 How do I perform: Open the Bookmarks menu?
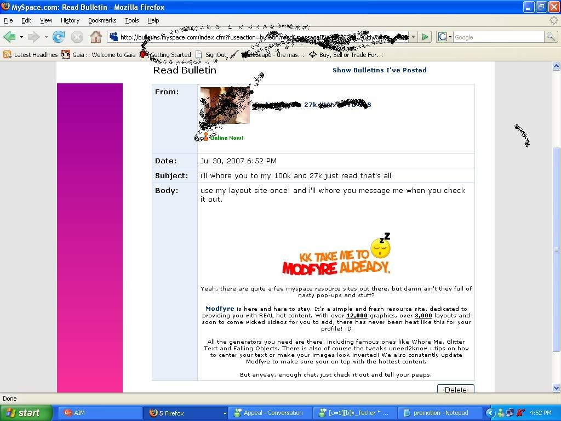[102, 20]
